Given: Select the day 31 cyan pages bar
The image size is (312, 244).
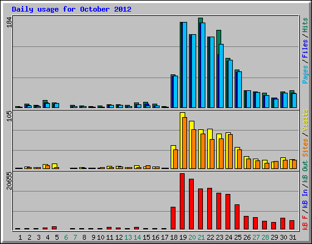Looking at the screenshot, I should pos(294,101).
